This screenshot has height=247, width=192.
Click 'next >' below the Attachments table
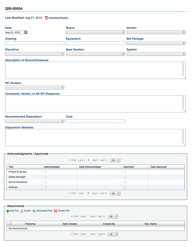pyautogui.click(x=93, y=234)
